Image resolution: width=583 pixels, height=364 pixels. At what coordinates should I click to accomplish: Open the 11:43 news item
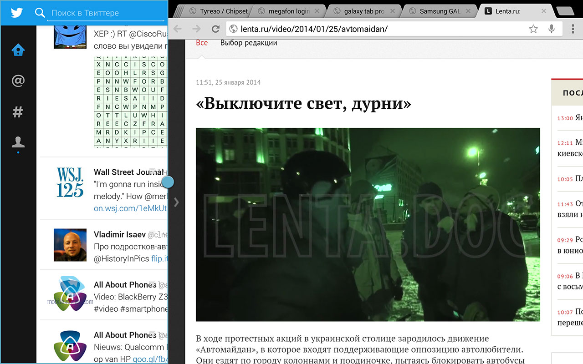click(x=570, y=209)
